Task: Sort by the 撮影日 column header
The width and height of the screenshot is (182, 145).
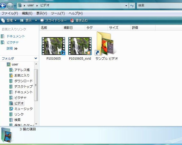Action: pos(74,28)
